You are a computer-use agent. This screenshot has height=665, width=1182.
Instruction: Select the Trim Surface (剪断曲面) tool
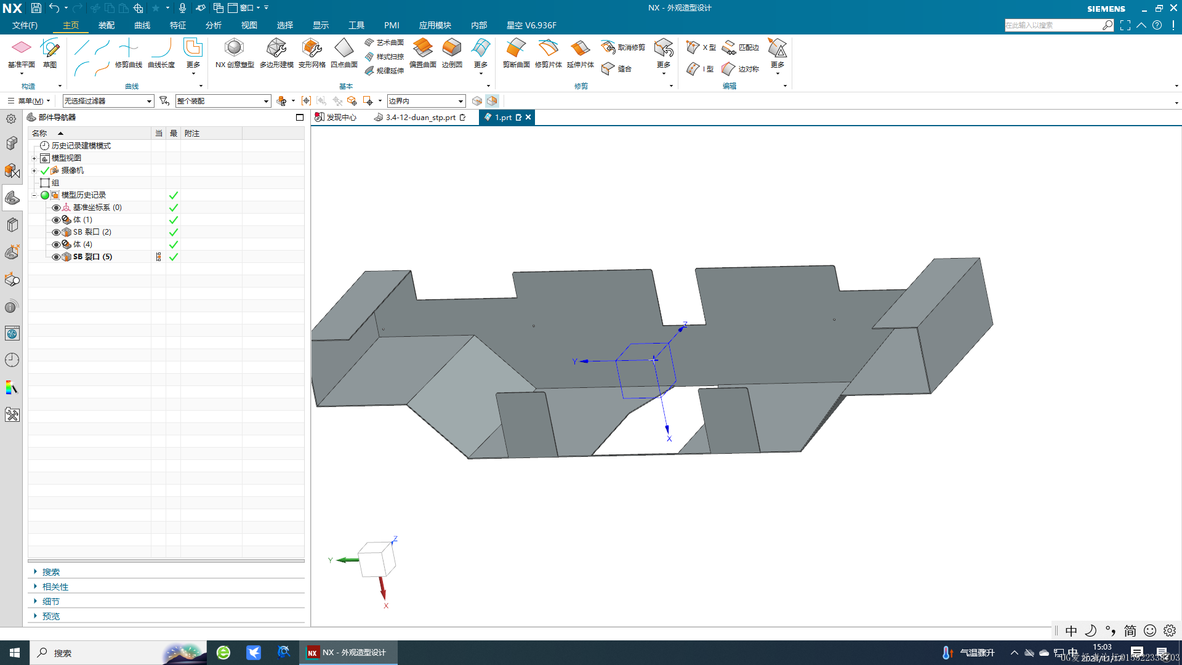[x=516, y=53]
